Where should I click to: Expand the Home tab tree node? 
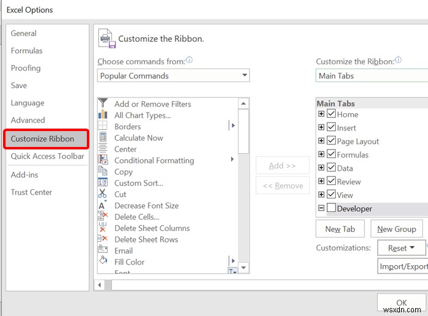321,114
